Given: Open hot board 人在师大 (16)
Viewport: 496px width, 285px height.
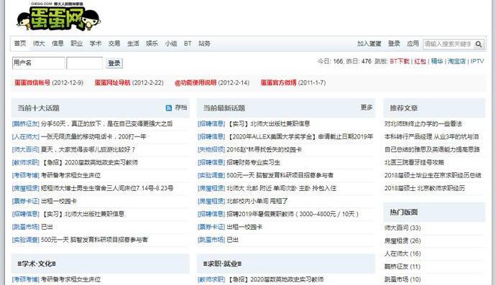Looking at the screenshot, I should click(x=403, y=253).
